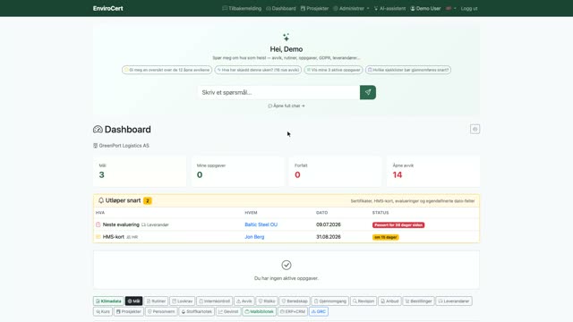The image size is (573, 322).
Task: Open the Personvern module
Action: (161, 311)
